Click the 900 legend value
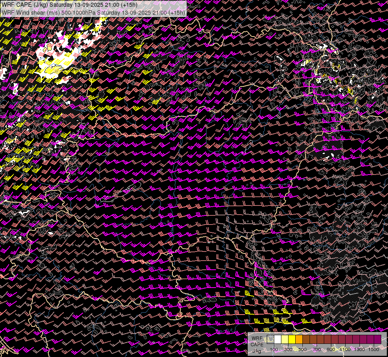 coord(331,349)
